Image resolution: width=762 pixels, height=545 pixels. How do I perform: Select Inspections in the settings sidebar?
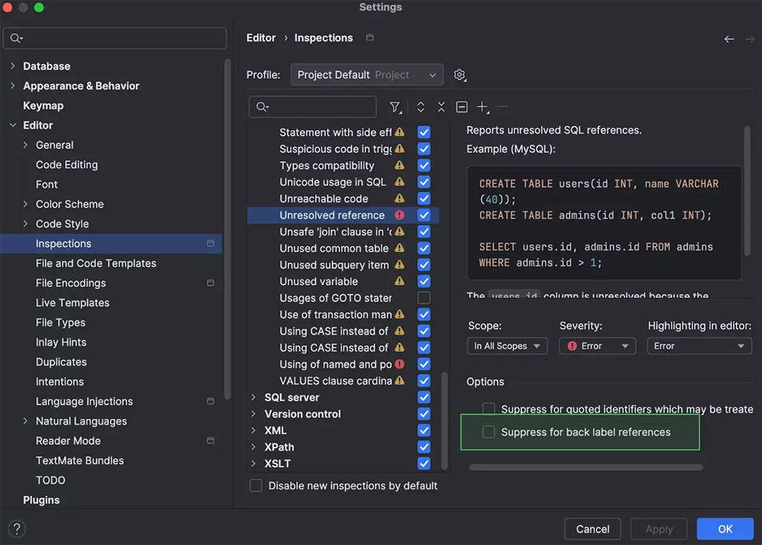pos(64,243)
